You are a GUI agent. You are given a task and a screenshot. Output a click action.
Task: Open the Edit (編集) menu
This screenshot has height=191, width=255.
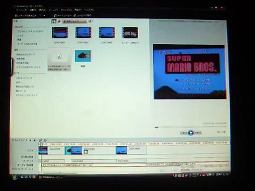coord(33,10)
